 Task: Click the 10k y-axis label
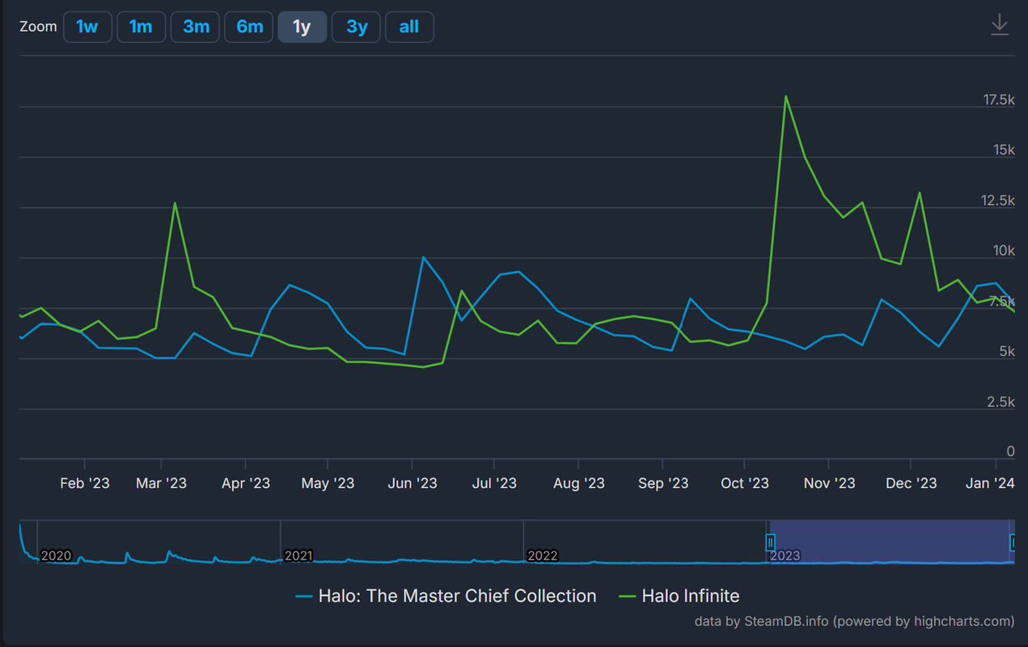[1004, 251]
